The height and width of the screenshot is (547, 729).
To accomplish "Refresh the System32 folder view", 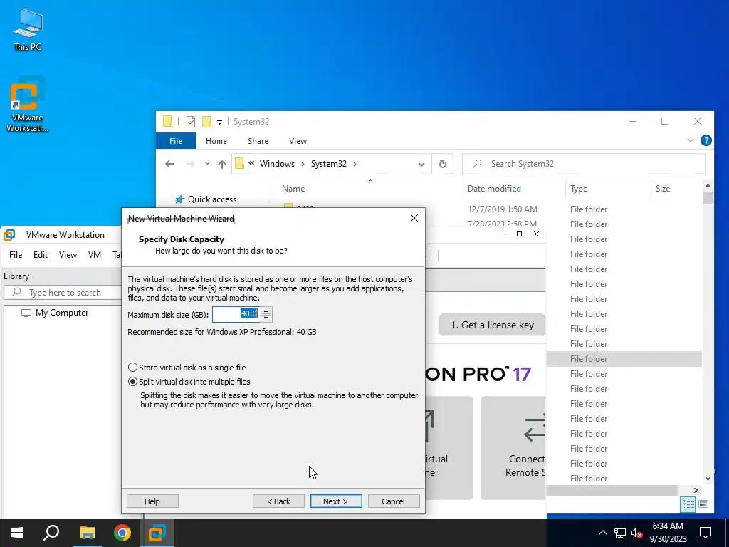I will [443, 164].
